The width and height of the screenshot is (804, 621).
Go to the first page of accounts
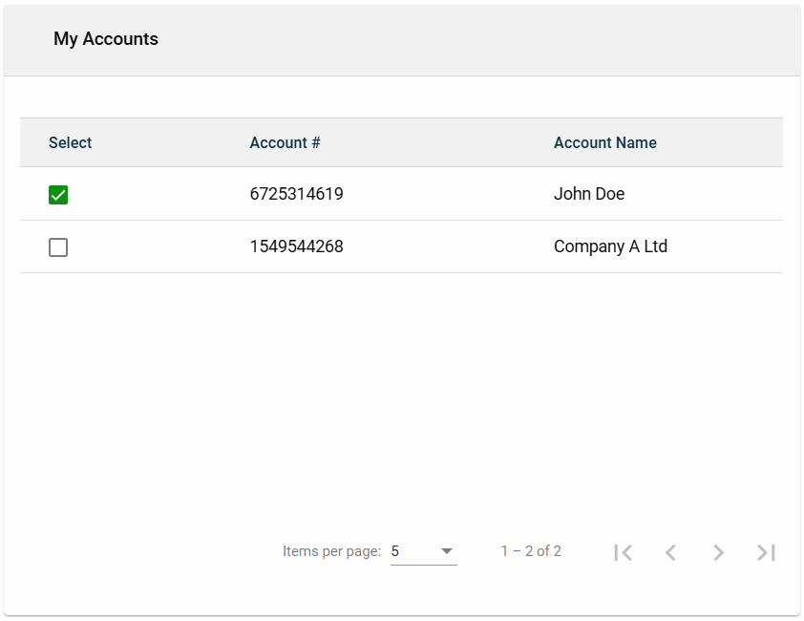[x=624, y=552]
